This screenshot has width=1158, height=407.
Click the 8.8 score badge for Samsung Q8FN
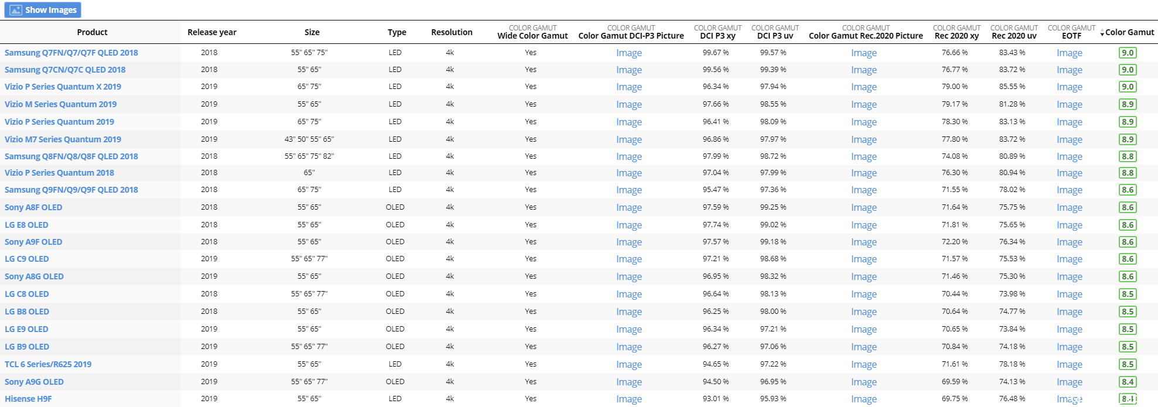(x=1128, y=156)
